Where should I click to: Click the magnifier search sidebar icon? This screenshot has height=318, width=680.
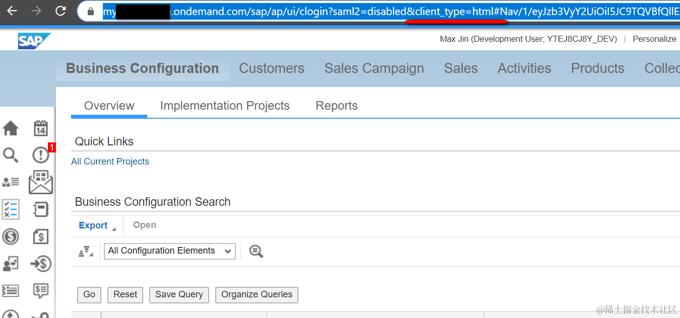pos(11,155)
